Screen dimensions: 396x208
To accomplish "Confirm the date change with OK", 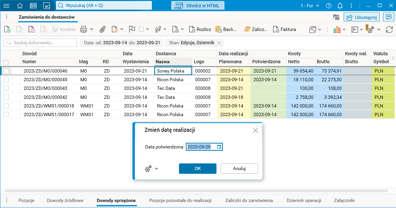I will (198, 168).
